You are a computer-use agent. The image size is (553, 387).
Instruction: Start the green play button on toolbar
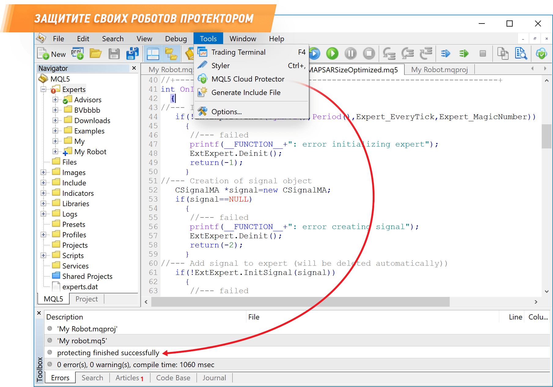pos(332,54)
